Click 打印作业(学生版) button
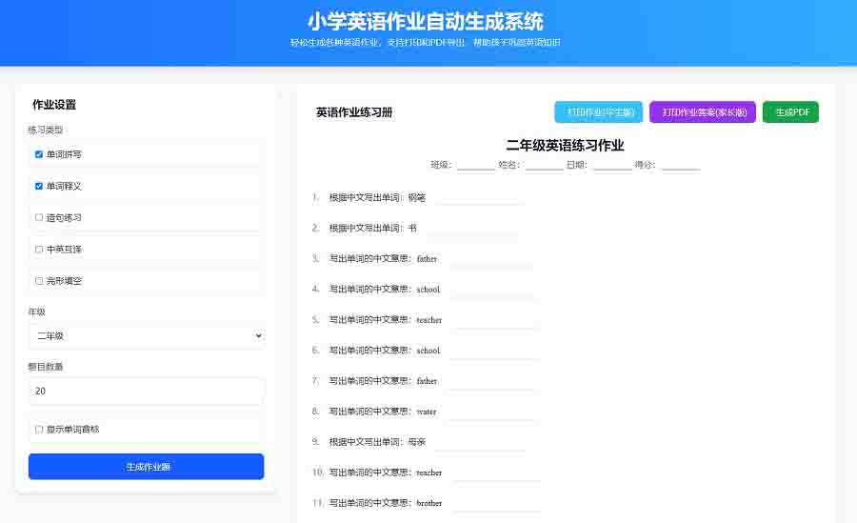This screenshot has height=523, width=857. pyautogui.click(x=598, y=112)
